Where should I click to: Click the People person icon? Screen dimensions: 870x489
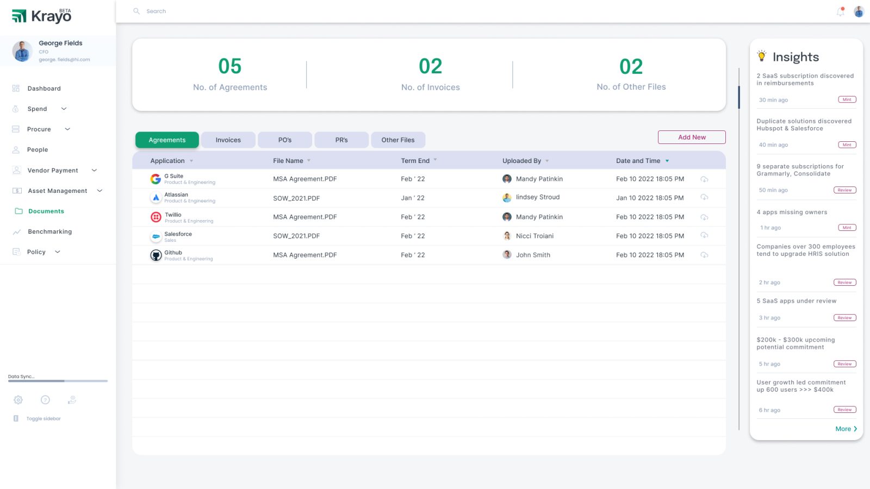(x=16, y=149)
